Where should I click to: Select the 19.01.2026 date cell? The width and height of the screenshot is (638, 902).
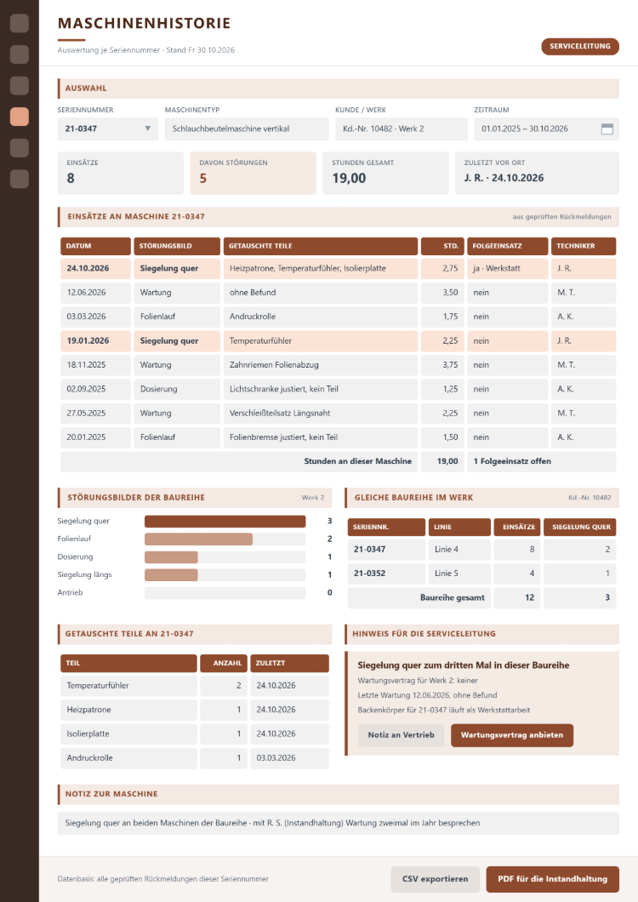[x=95, y=341]
